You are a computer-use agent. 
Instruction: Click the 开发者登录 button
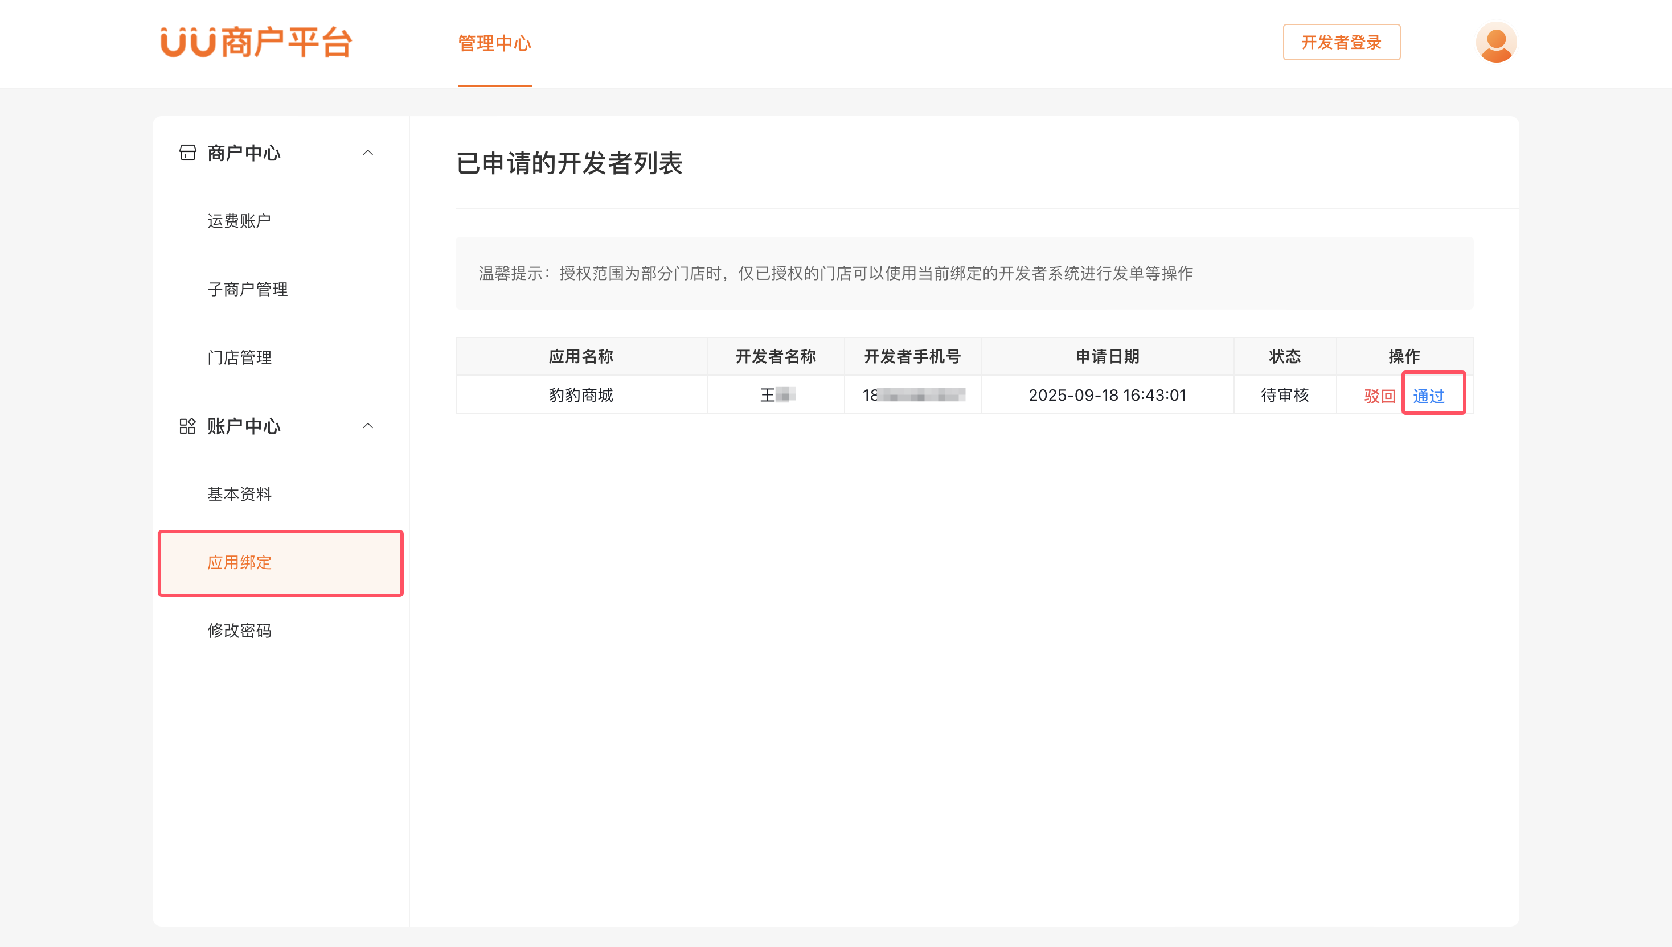(x=1341, y=42)
